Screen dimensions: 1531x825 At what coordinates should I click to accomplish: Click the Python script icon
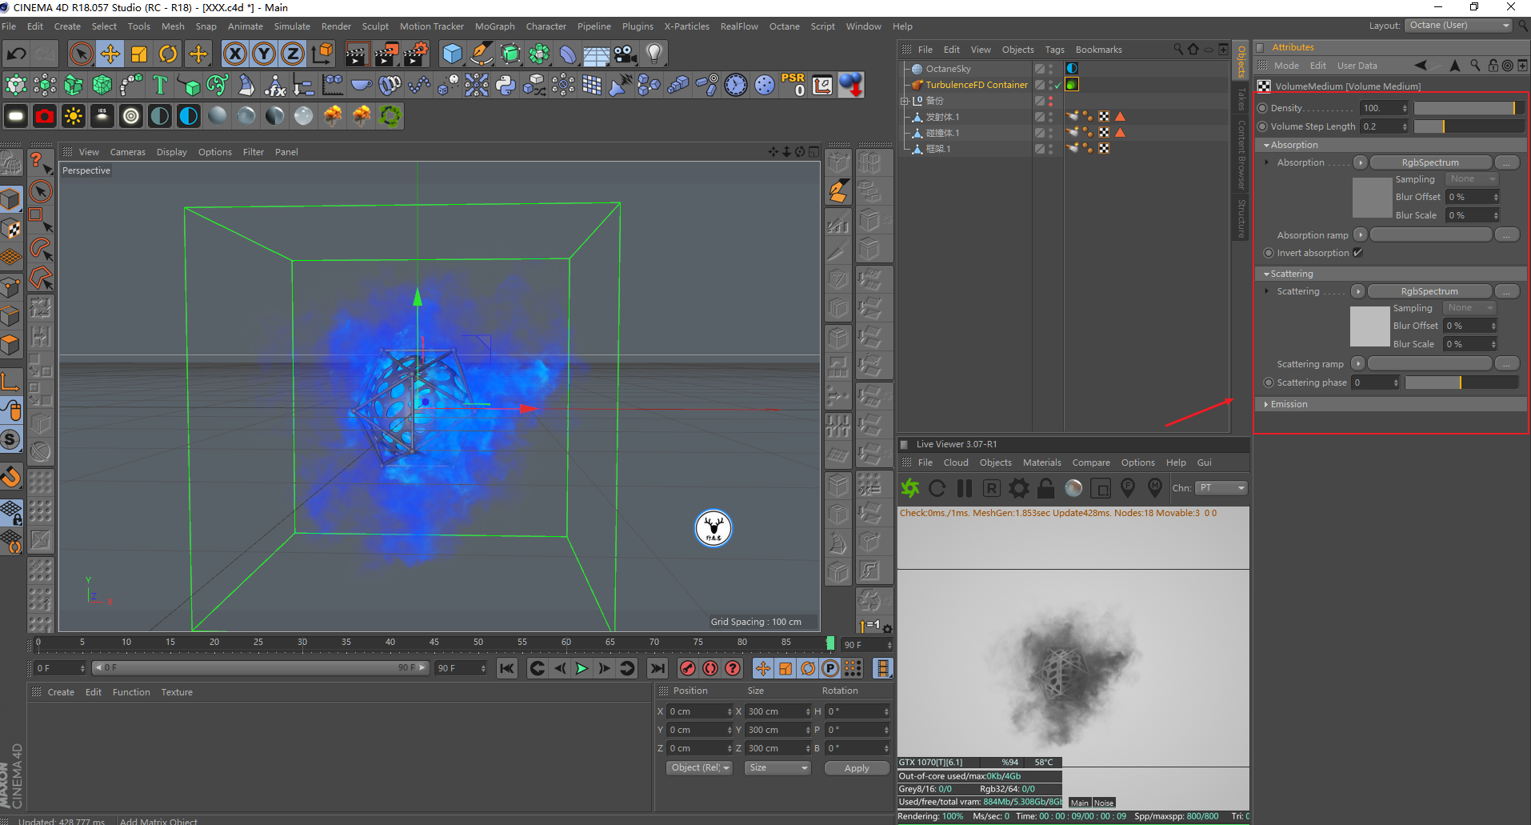click(x=506, y=85)
